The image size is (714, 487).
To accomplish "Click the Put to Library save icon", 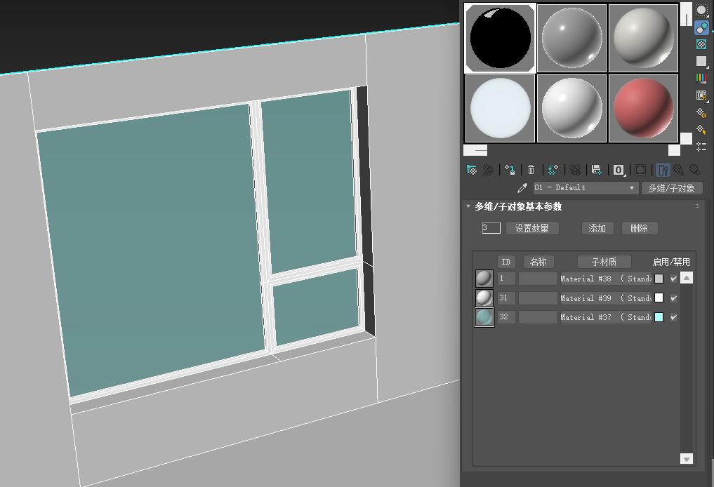I will click(x=596, y=170).
